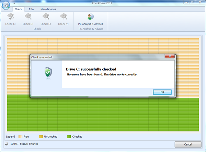Click the Check Y: drive icon

63,17
